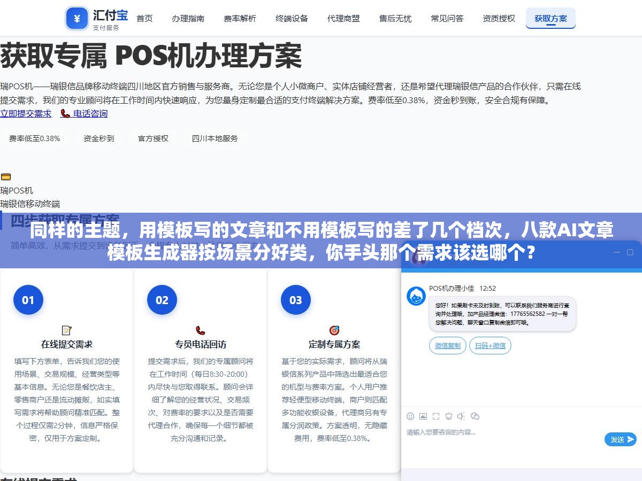This screenshot has height=481, width=642.
Task: Click the target icon above 定制专属方案
Action: (334, 330)
